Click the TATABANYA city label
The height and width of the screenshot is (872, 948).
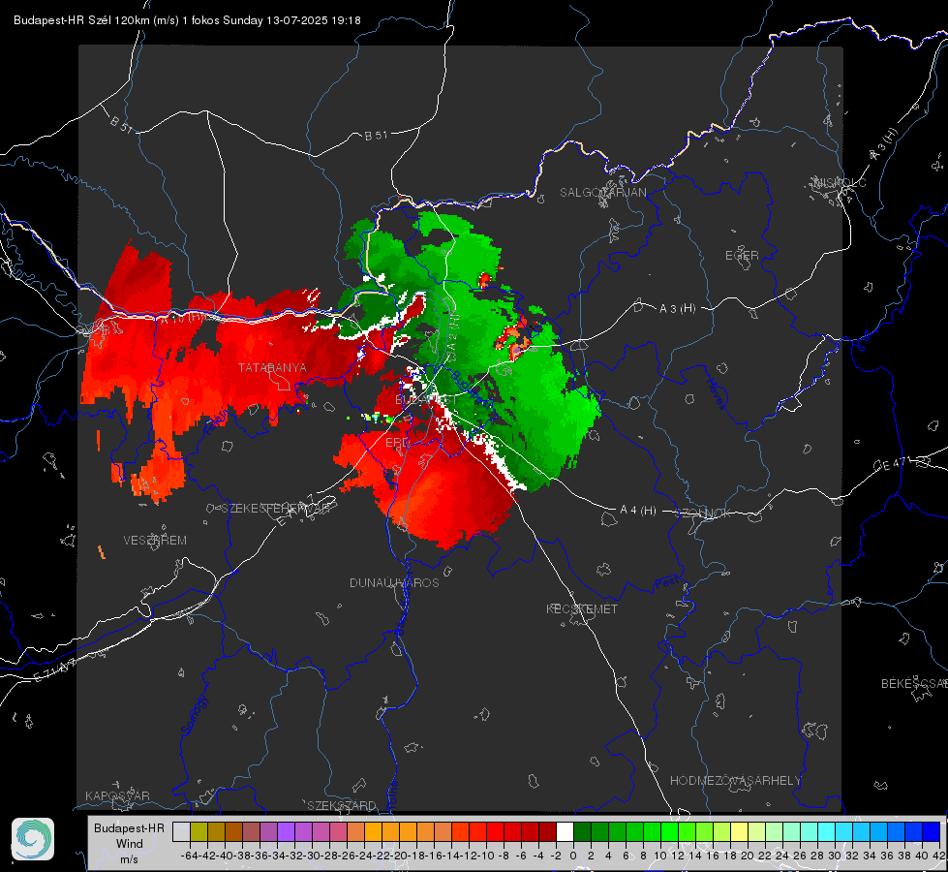click(x=272, y=367)
